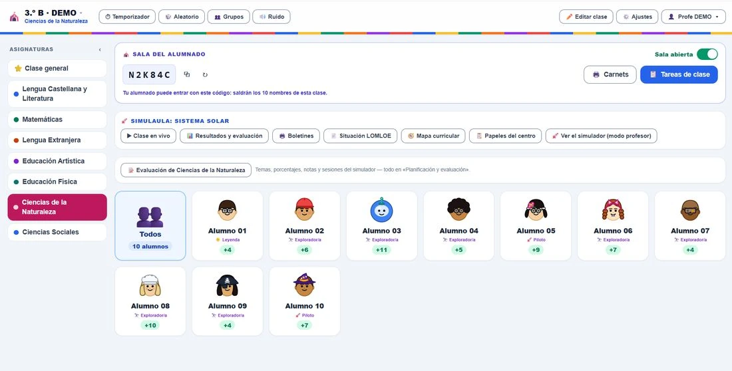Select Lengua Castellana y Literatura subject
Viewport: 732px width, 371px height.
click(57, 94)
